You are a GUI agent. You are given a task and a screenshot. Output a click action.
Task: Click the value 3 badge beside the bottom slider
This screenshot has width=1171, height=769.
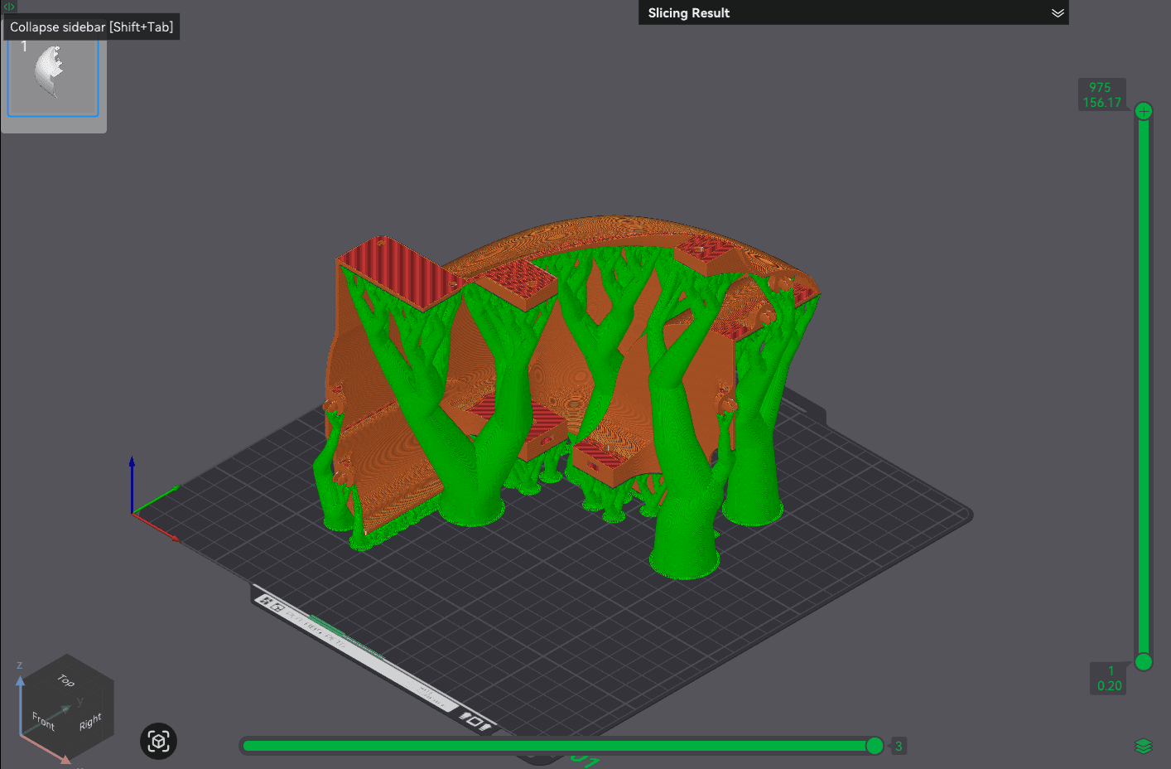pyautogui.click(x=899, y=745)
